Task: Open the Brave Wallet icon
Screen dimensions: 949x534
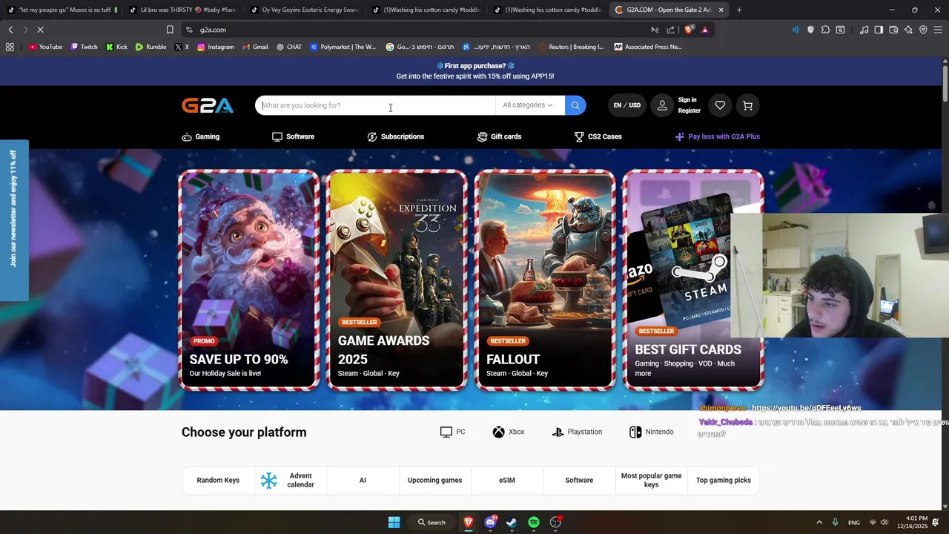Action: pyautogui.click(x=893, y=30)
